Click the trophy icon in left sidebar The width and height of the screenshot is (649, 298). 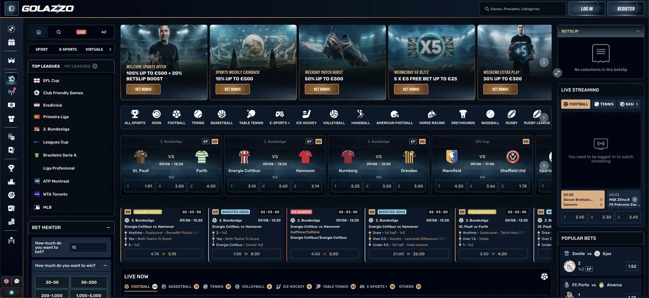pos(11,168)
